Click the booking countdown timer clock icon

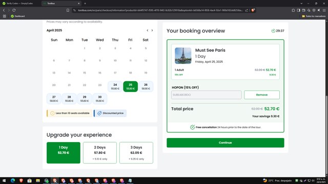point(273,31)
